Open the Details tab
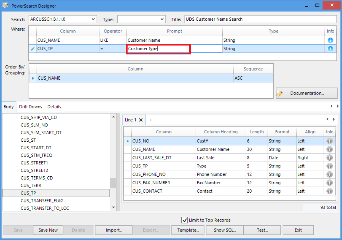The height and width of the screenshot is (240, 342). coord(54,107)
